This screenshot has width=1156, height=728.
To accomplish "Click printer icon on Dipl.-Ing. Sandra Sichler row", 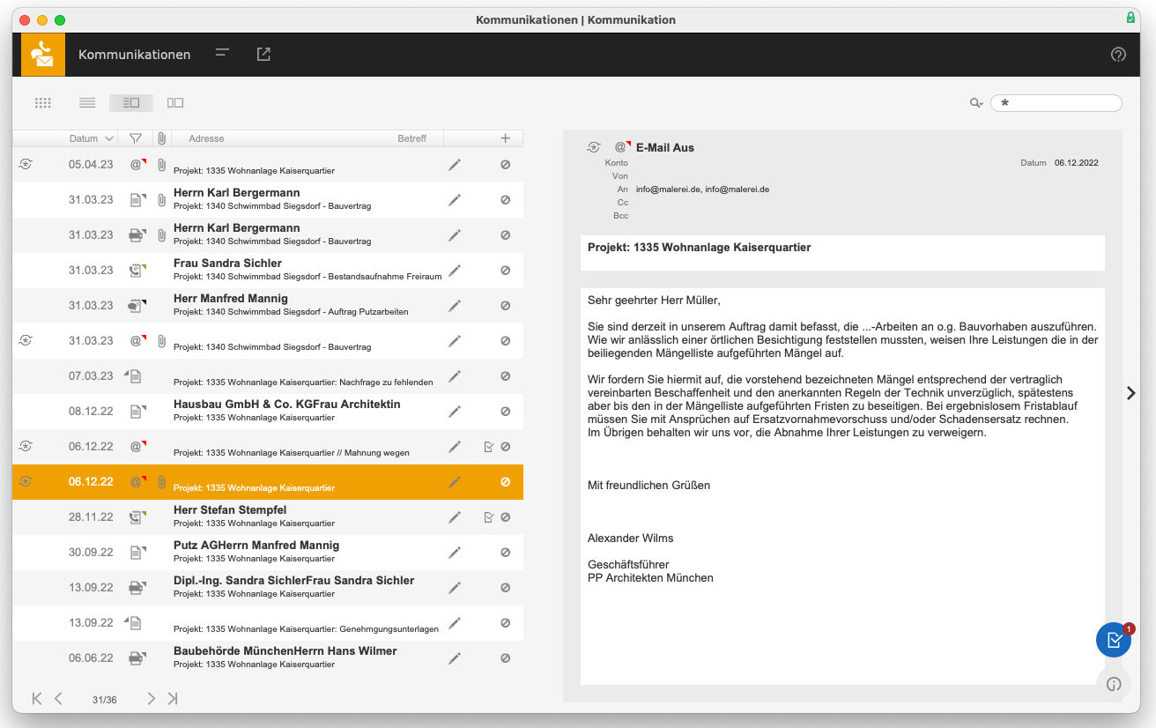I will (x=137, y=588).
